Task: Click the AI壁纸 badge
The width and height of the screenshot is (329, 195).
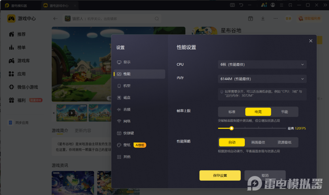Action: (x=140, y=145)
